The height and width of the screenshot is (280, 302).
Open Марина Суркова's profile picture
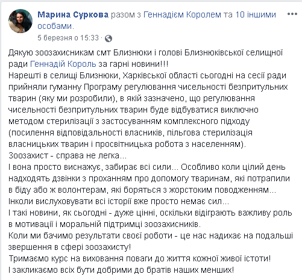[20, 21]
